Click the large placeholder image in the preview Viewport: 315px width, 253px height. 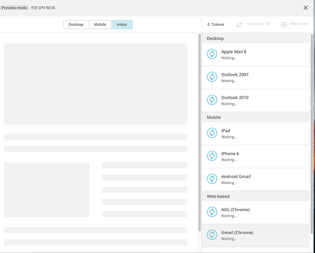point(96,84)
